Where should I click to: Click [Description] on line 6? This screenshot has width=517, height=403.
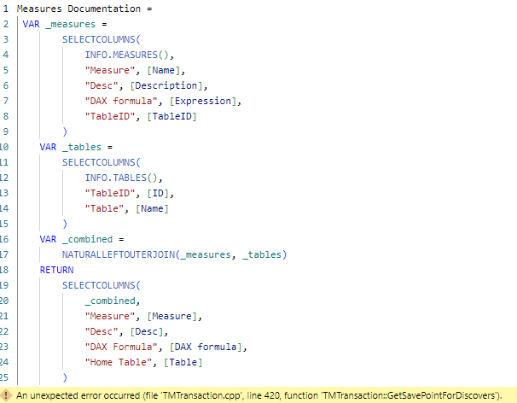[166, 85]
